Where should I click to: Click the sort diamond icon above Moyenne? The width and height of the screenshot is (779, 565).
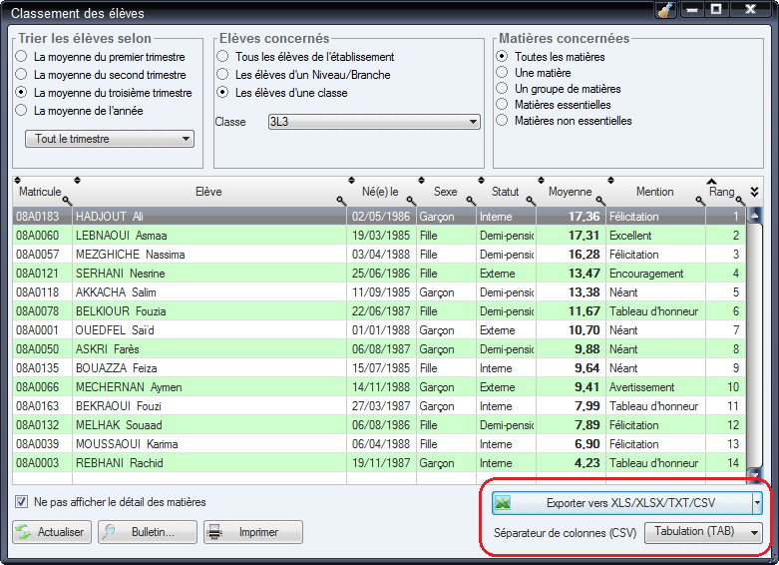[541, 180]
